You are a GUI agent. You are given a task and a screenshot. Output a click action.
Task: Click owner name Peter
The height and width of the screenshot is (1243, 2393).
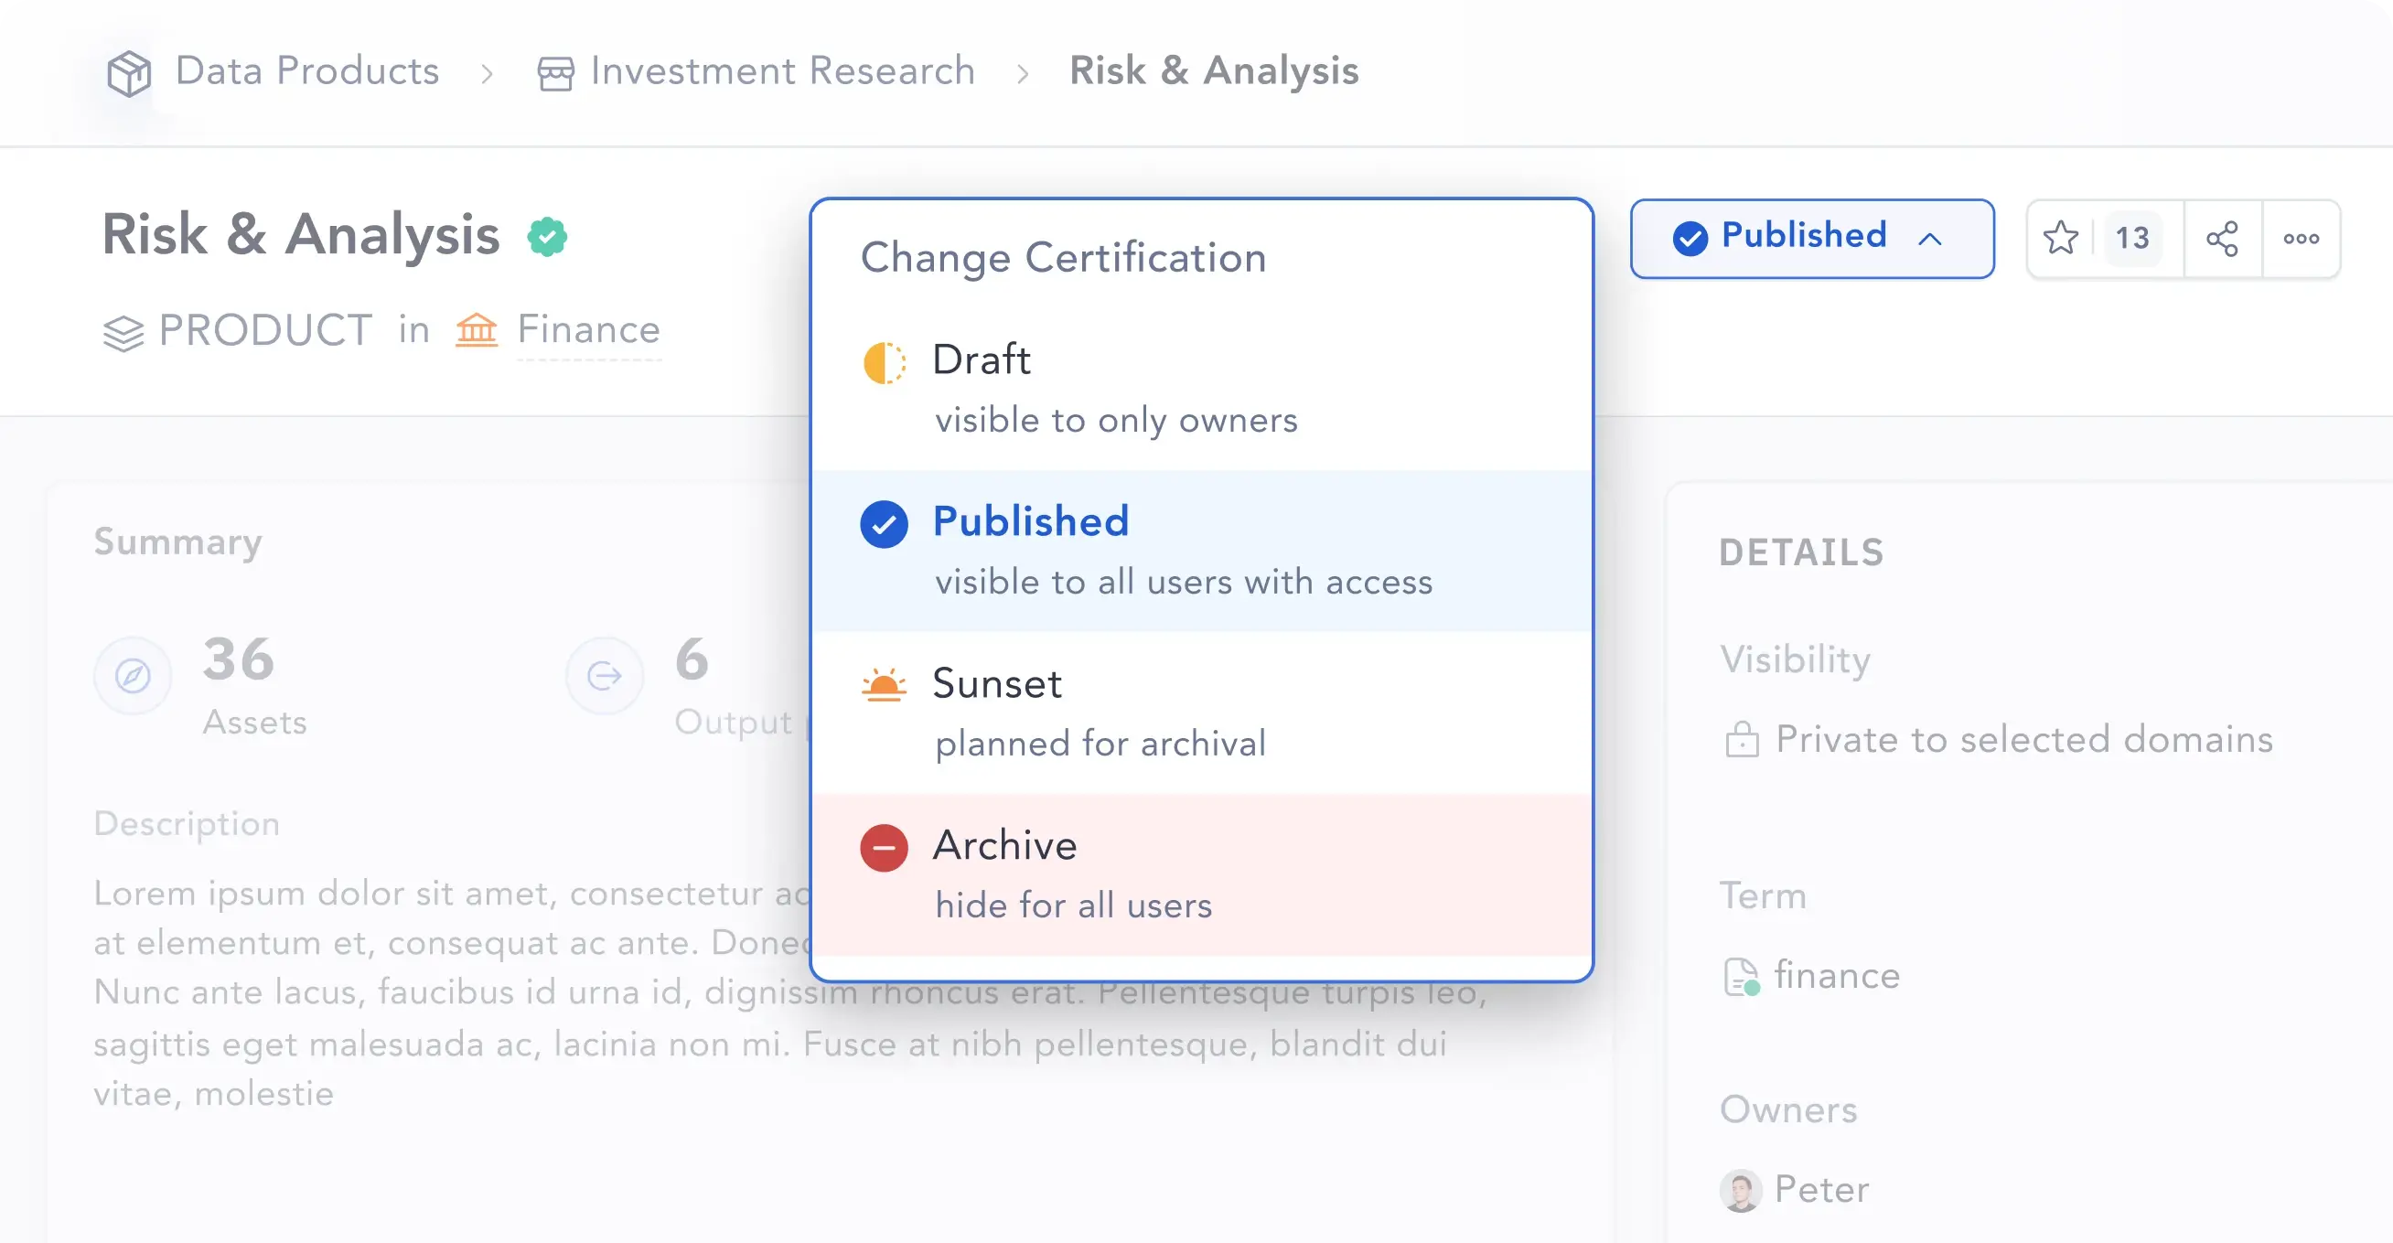coord(1821,1190)
